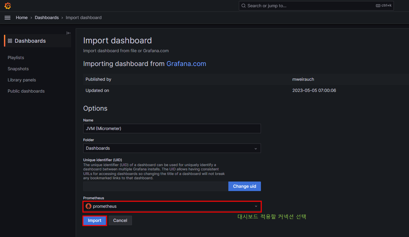Image resolution: width=409 pixels, height=237 pixels.
Task: Click the Import dashboard breadcrumb
Action: [84, 18]
